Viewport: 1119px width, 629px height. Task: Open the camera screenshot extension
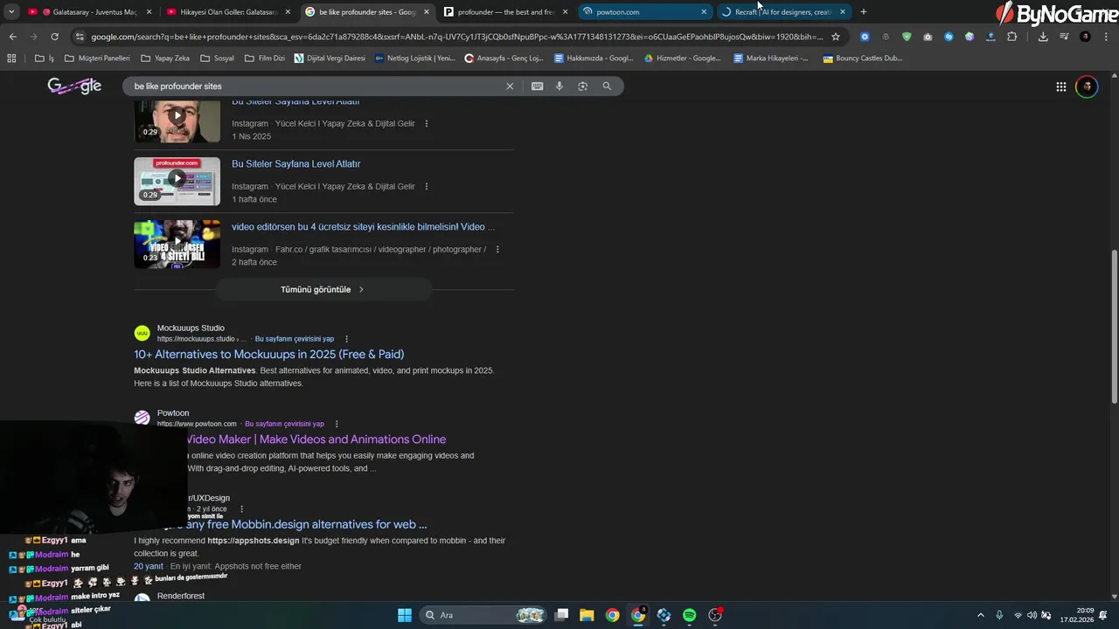pyautogui.click(x=928, y=37)
